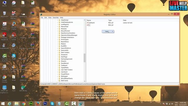Open the onebiz.zip archive on the desktop
Screen dimensions: 188x106
tap(23, 78)
